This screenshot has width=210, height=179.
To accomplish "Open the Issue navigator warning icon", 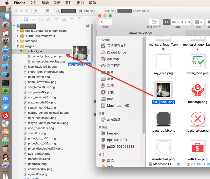I will (49, 19).
